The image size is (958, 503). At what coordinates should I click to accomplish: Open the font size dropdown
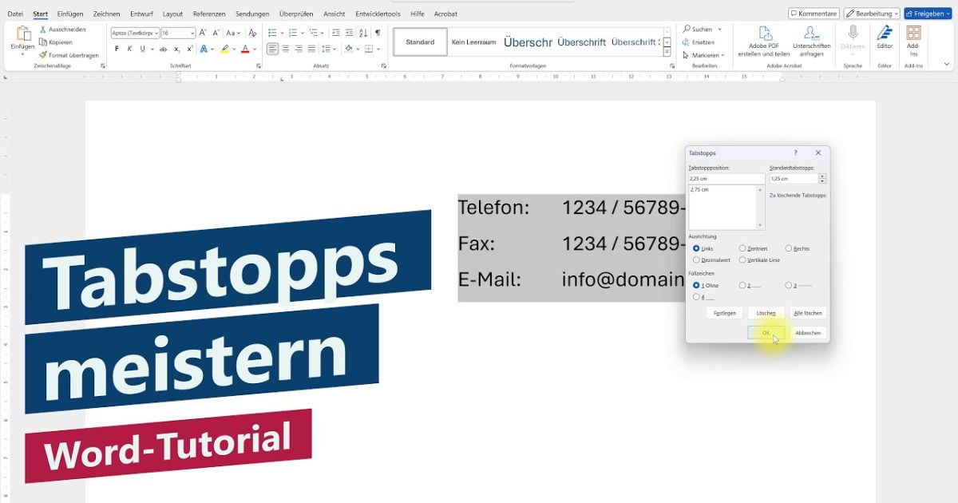[192, 32]
